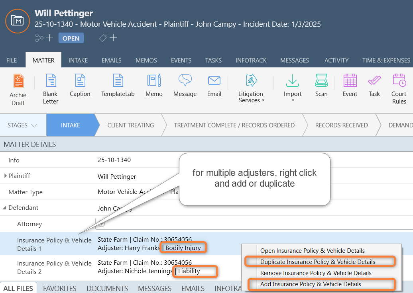Screen dimensions: 413x293
Task: Launch the Scan tool
Action: [x=321, y=85]
